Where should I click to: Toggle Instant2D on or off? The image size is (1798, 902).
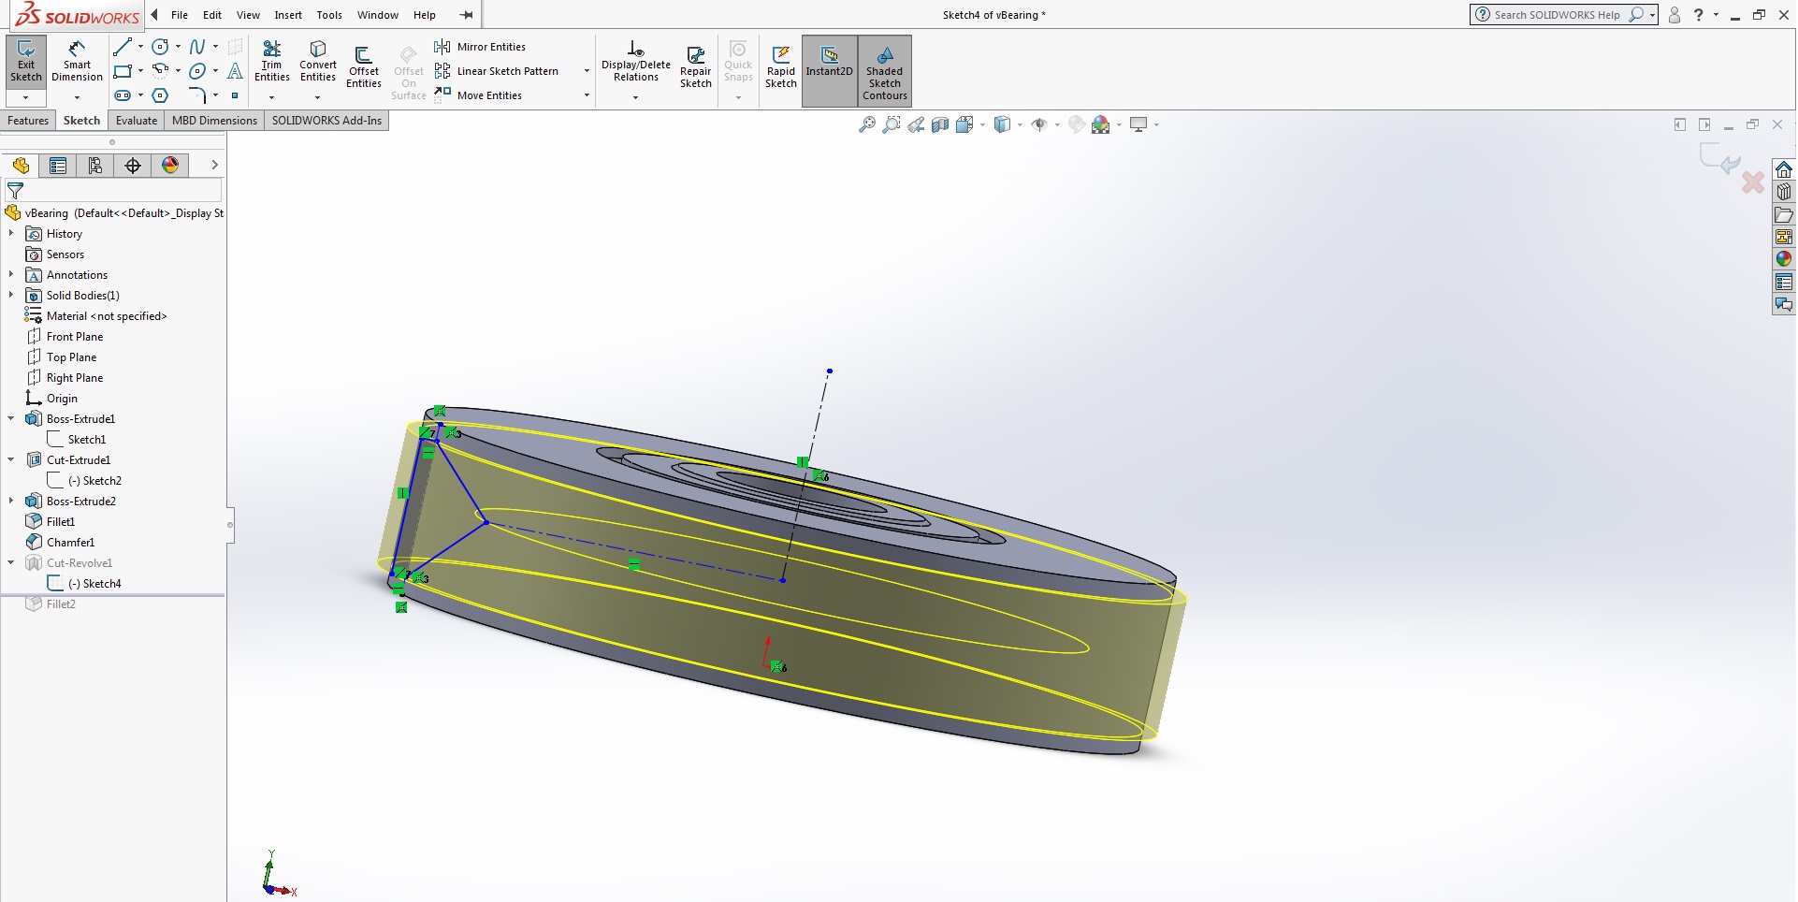coord(830,71)
